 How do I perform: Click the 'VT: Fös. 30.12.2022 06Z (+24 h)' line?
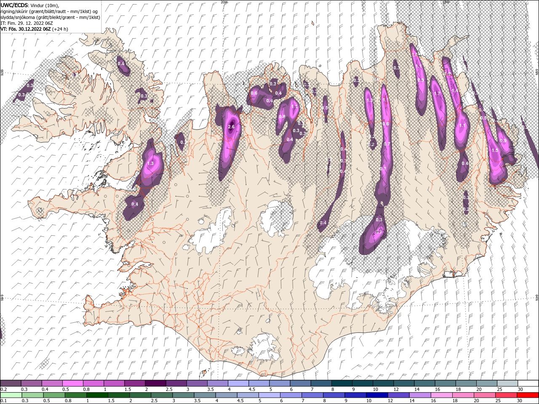35,29
